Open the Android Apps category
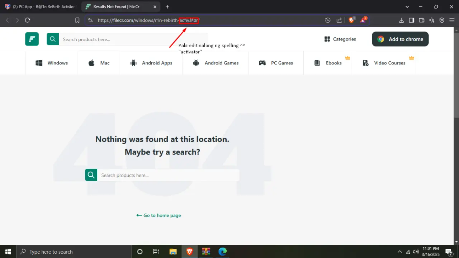 pyautogui.click(x=151, y=63)
